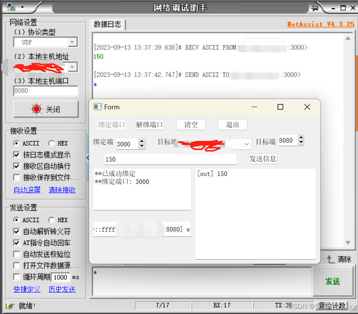Increase 目标端 port with up arrow
The image size is (358, 314).
coord(301,137)
